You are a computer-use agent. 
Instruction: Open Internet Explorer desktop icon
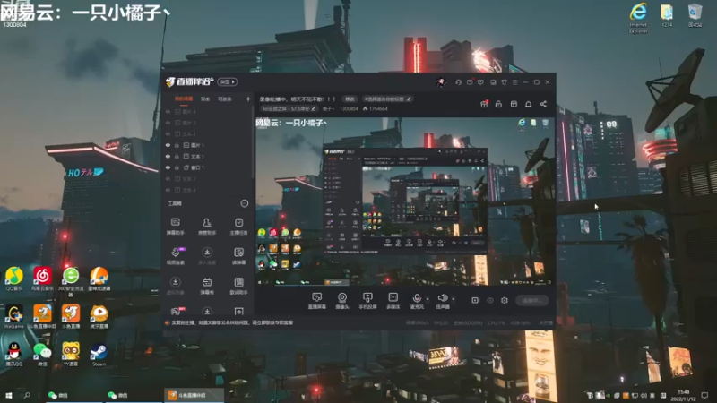coord(638,18)
